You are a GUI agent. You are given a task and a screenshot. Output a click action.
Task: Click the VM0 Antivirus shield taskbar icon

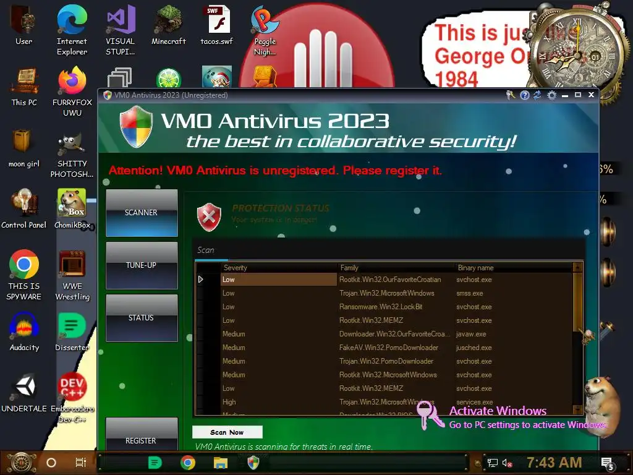pyautogui.click(x=253, y=463)
